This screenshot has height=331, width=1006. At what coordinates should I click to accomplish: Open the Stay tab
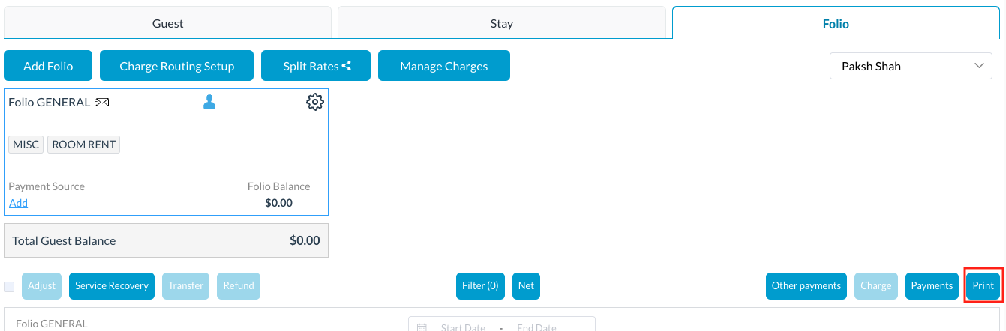coord(501,23)
